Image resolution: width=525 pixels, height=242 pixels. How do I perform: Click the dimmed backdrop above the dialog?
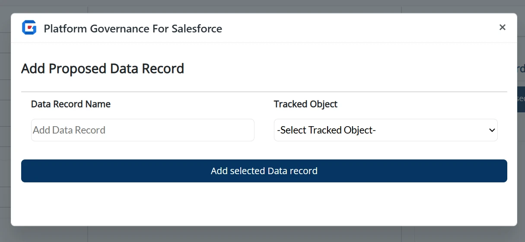pyautogui.click(x=259, y=6)
